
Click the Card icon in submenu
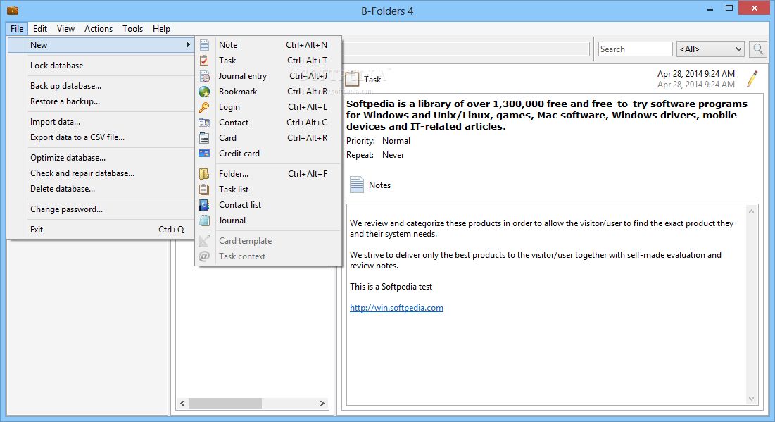click(x=204, y=138)
